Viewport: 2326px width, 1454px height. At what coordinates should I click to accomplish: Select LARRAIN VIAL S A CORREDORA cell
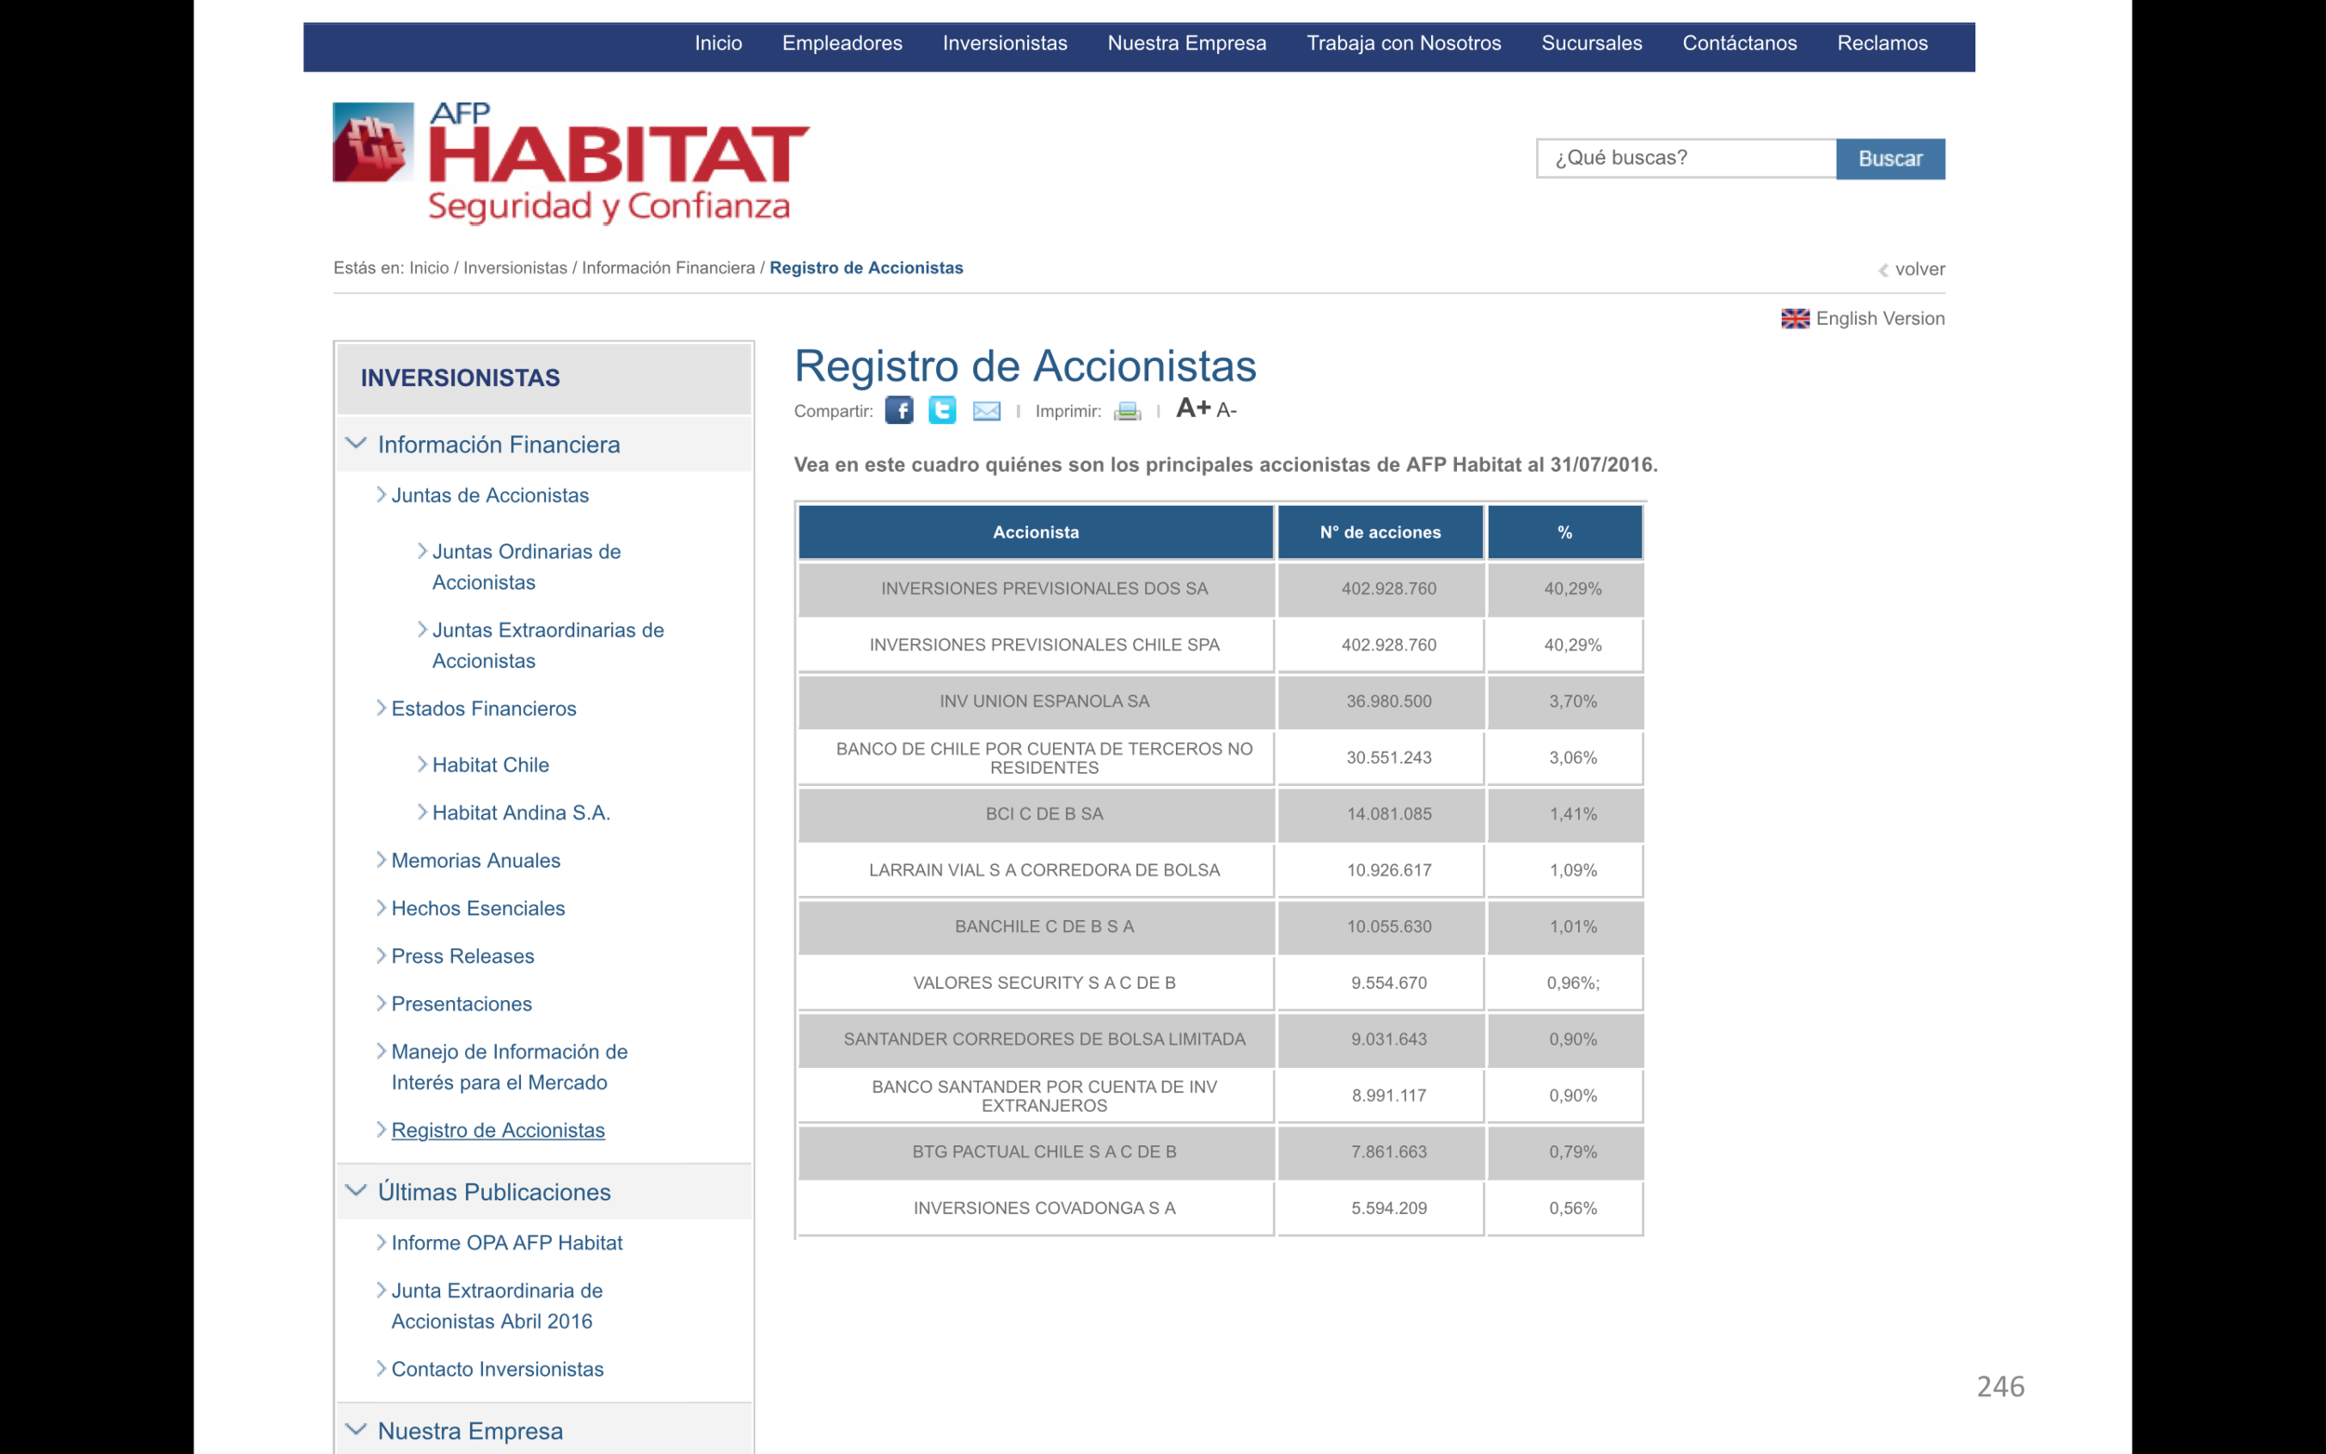pos(1036,871)
